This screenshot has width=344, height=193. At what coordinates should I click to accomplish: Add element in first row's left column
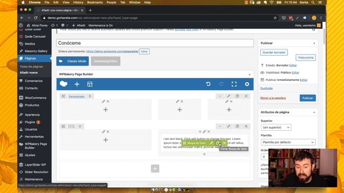coord(105,109)
